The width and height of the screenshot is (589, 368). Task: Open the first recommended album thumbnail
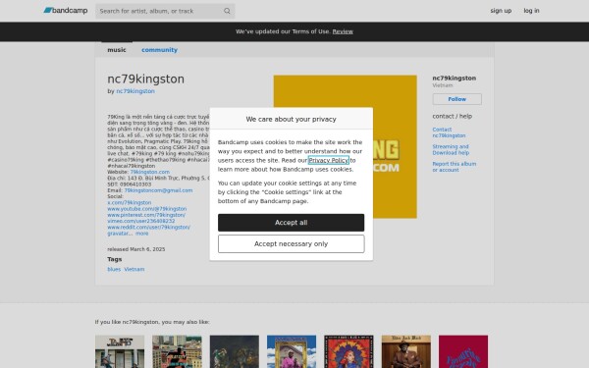(120, 351)
